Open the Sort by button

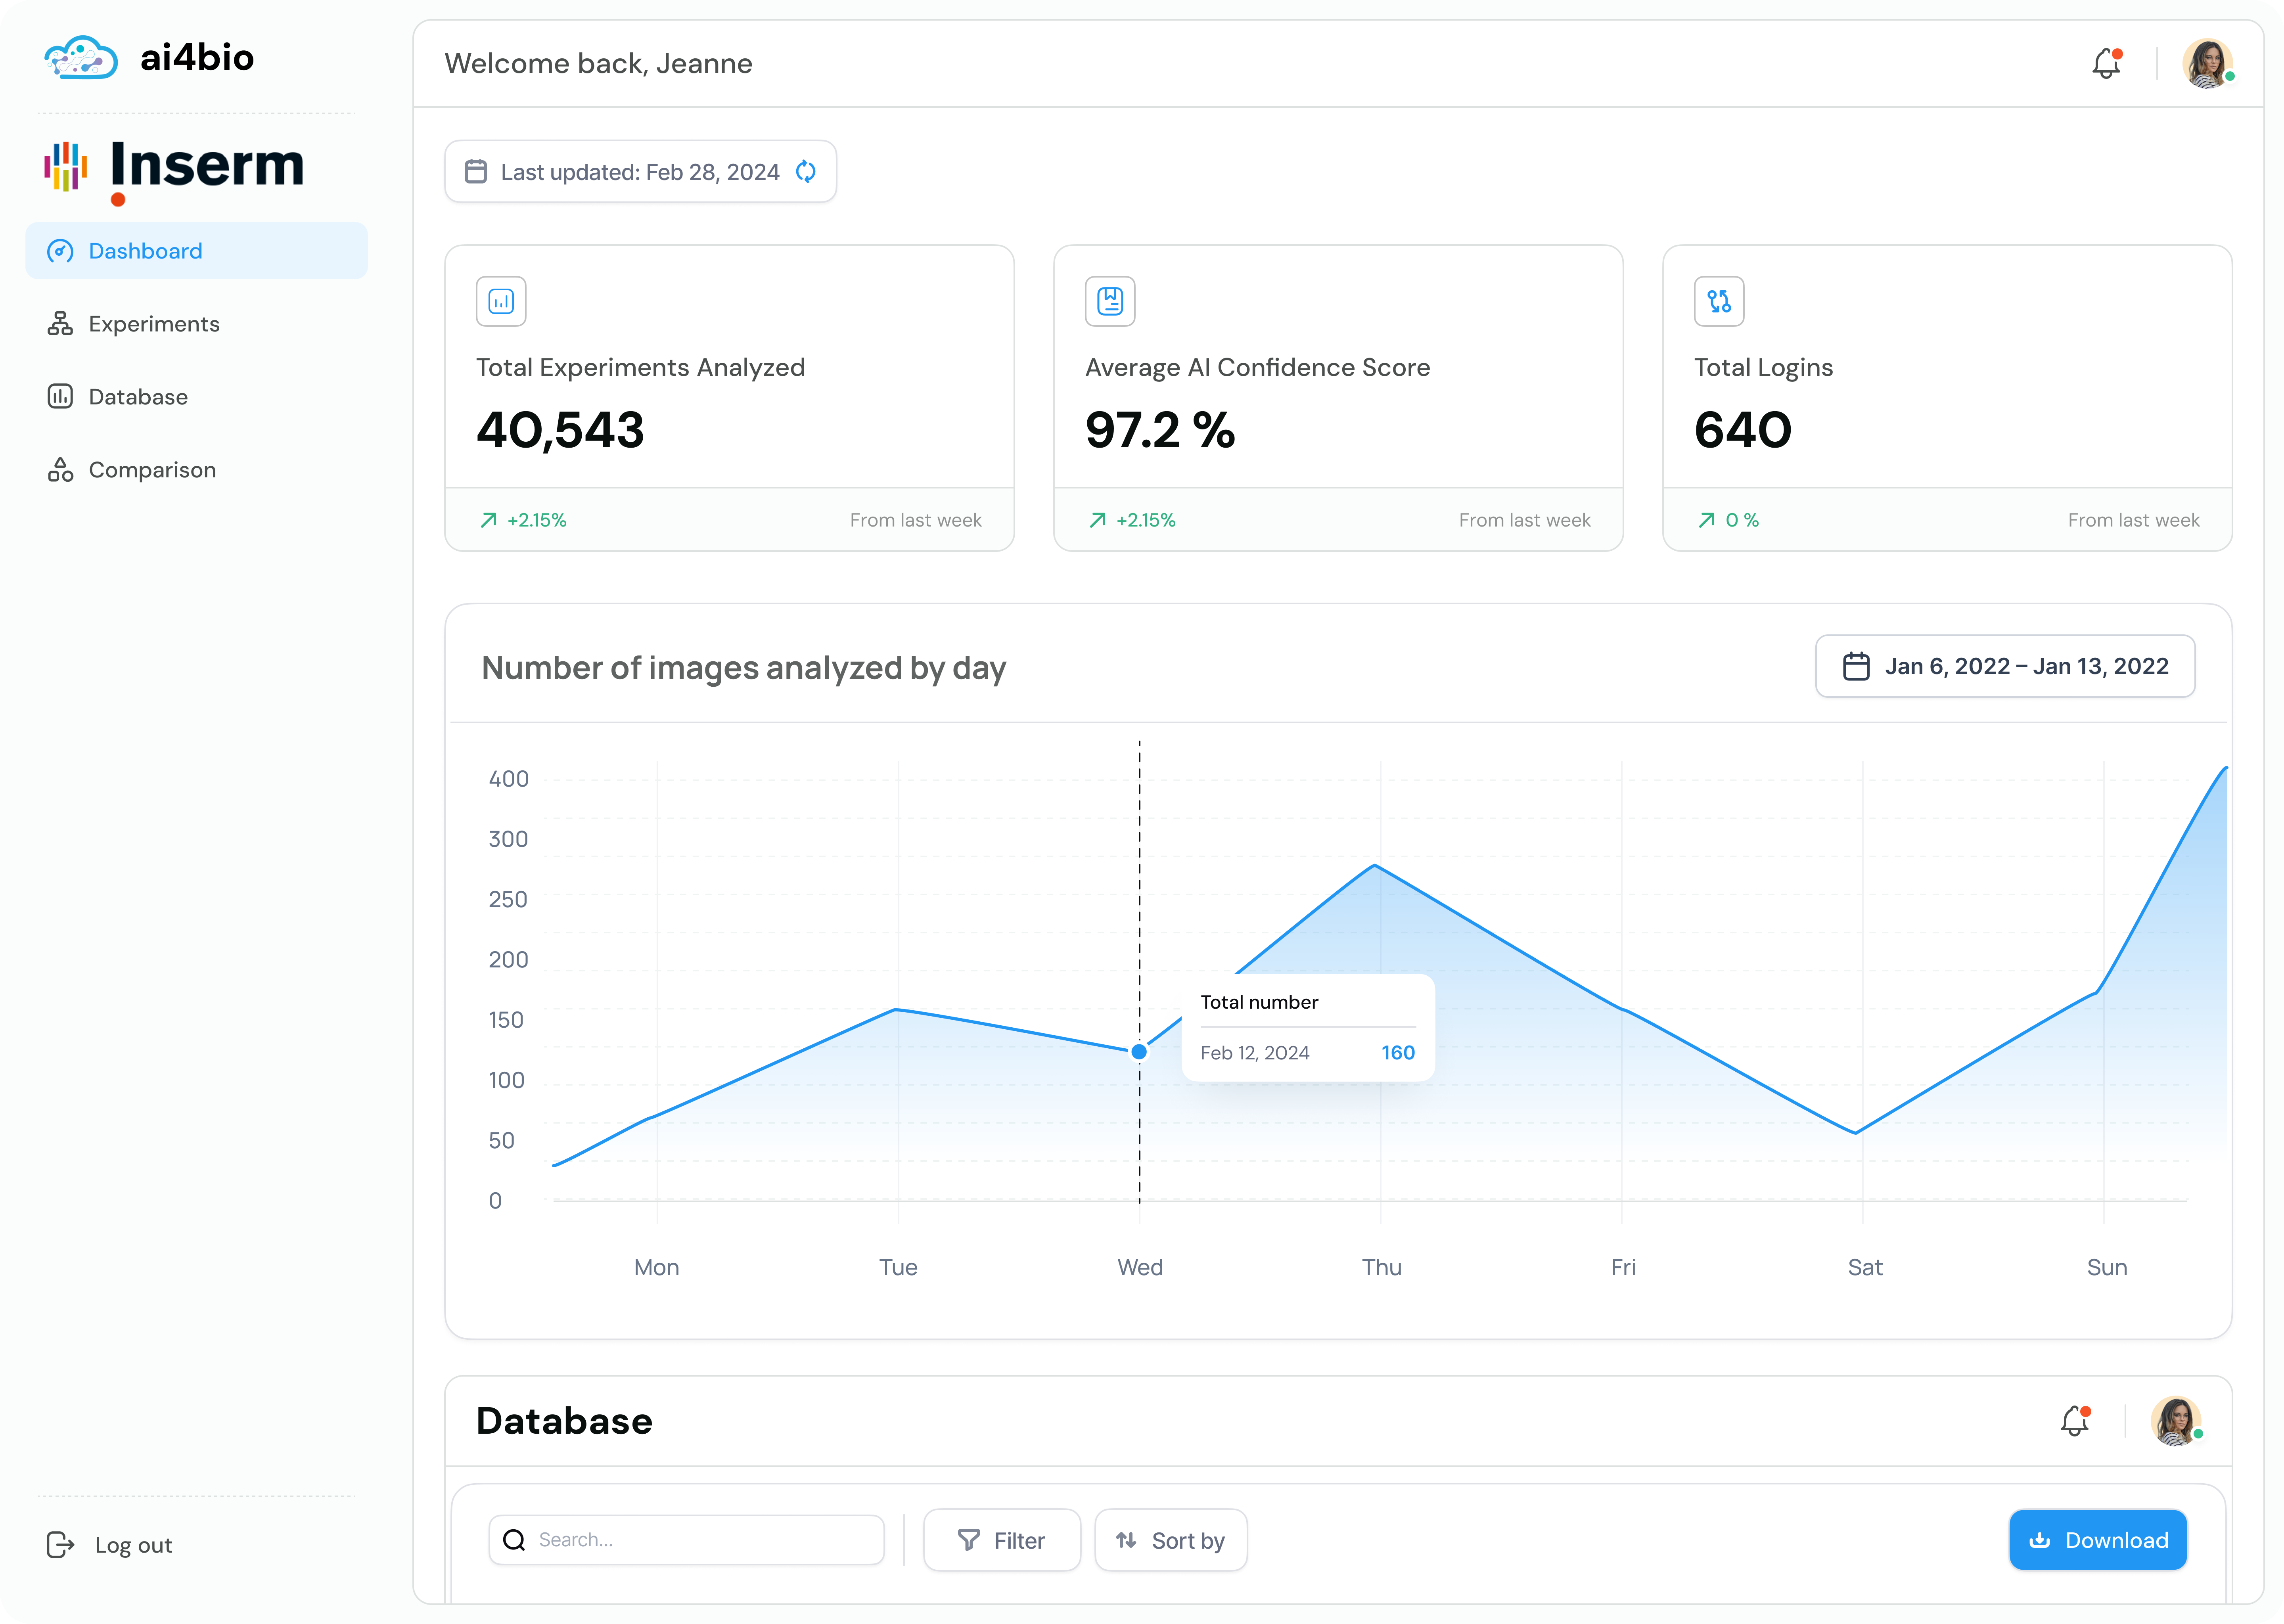pos(1171,1540)
